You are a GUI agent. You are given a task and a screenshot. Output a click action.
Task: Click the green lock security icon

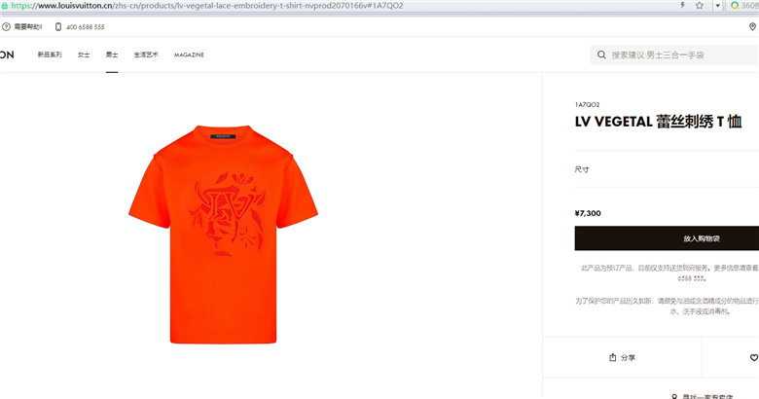(x=4, y=6)
